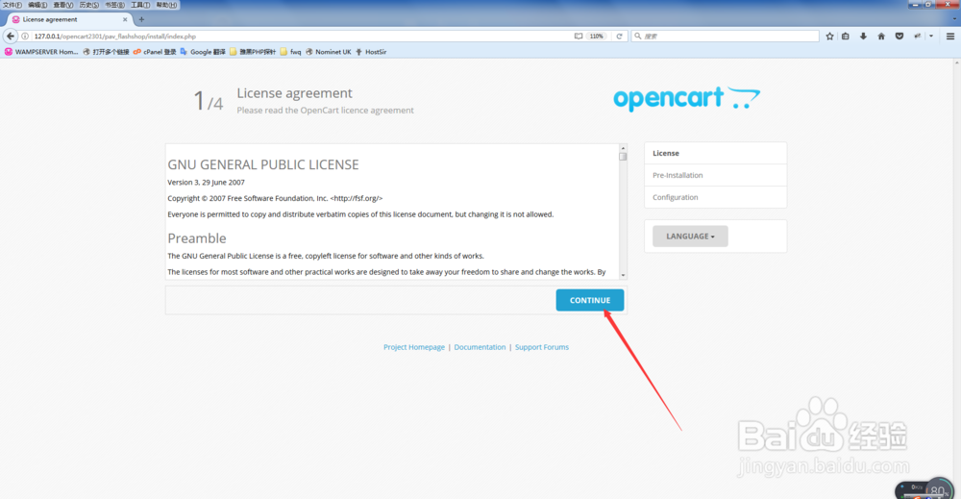The height and width of the screenshot is (499, 961).
Task: Open reader view icon in address bar
Action: coord(578,37)
